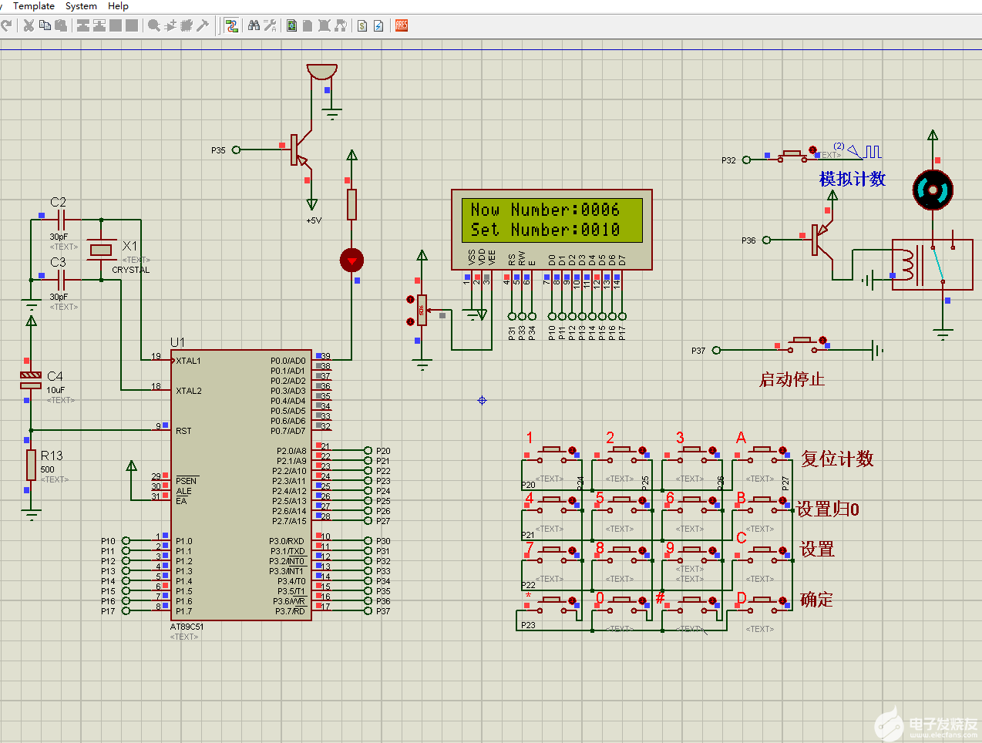The width and height of the screenshot is (982, 743).
Task: Open the System menu
Action: [x=81, y=6]
